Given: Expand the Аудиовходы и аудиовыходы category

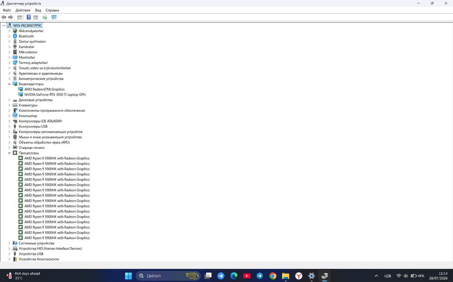Looking at the screenshot, I should tap(9, 73).
